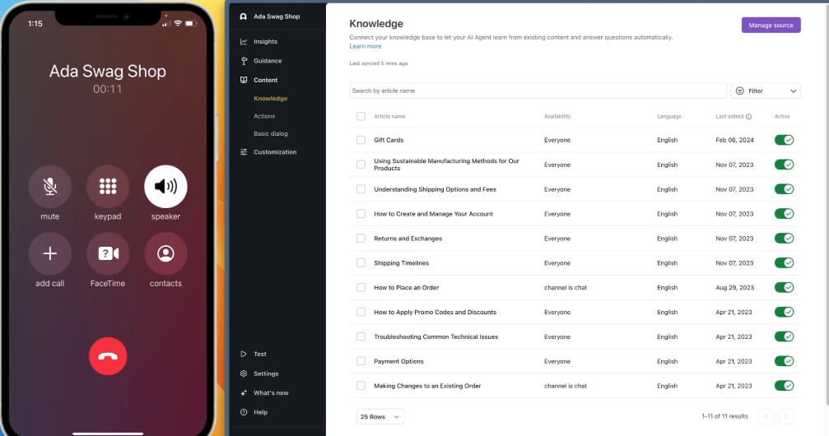829x436 pixels.
Task: Select all articles with header checkbox
Action: [x=361, y=116]
